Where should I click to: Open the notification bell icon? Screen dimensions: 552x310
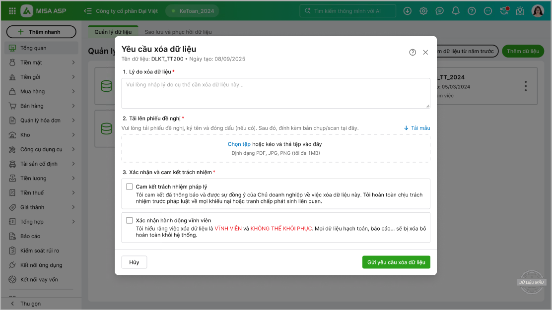[456, 11]
